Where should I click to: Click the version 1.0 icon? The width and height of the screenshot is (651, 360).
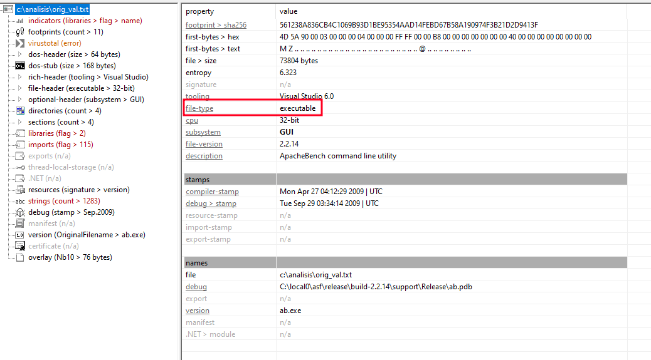coord(19,235)
